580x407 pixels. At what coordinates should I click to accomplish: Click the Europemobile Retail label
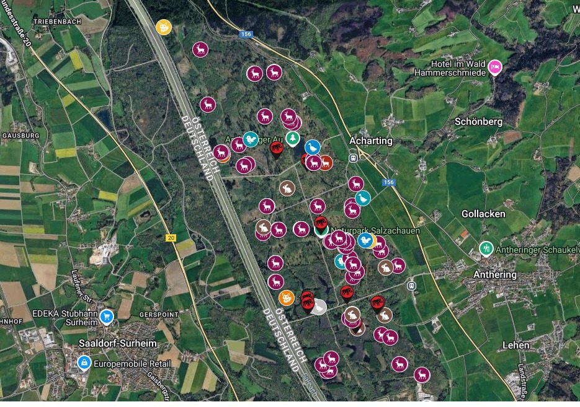tap(132, 364)
